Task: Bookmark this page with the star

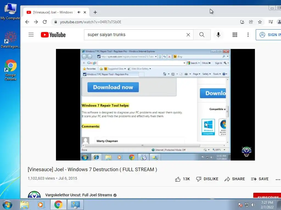Action: tap(260, 22)
